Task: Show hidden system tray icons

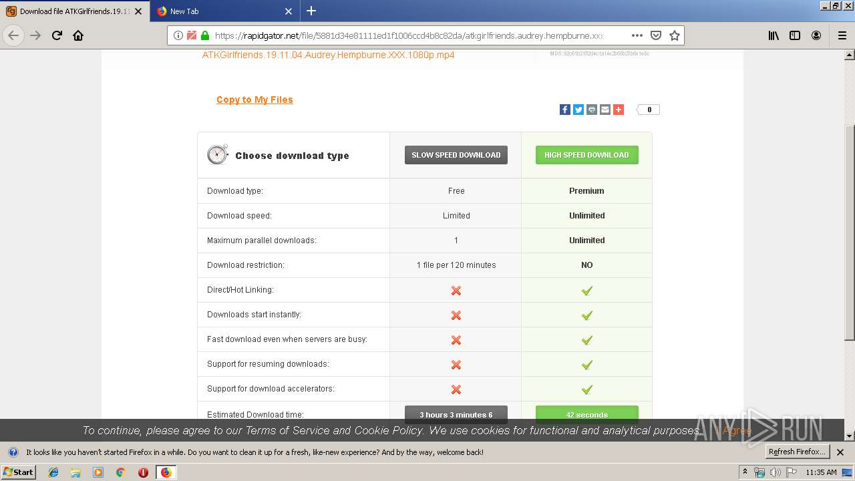Action: coord(745,472)
